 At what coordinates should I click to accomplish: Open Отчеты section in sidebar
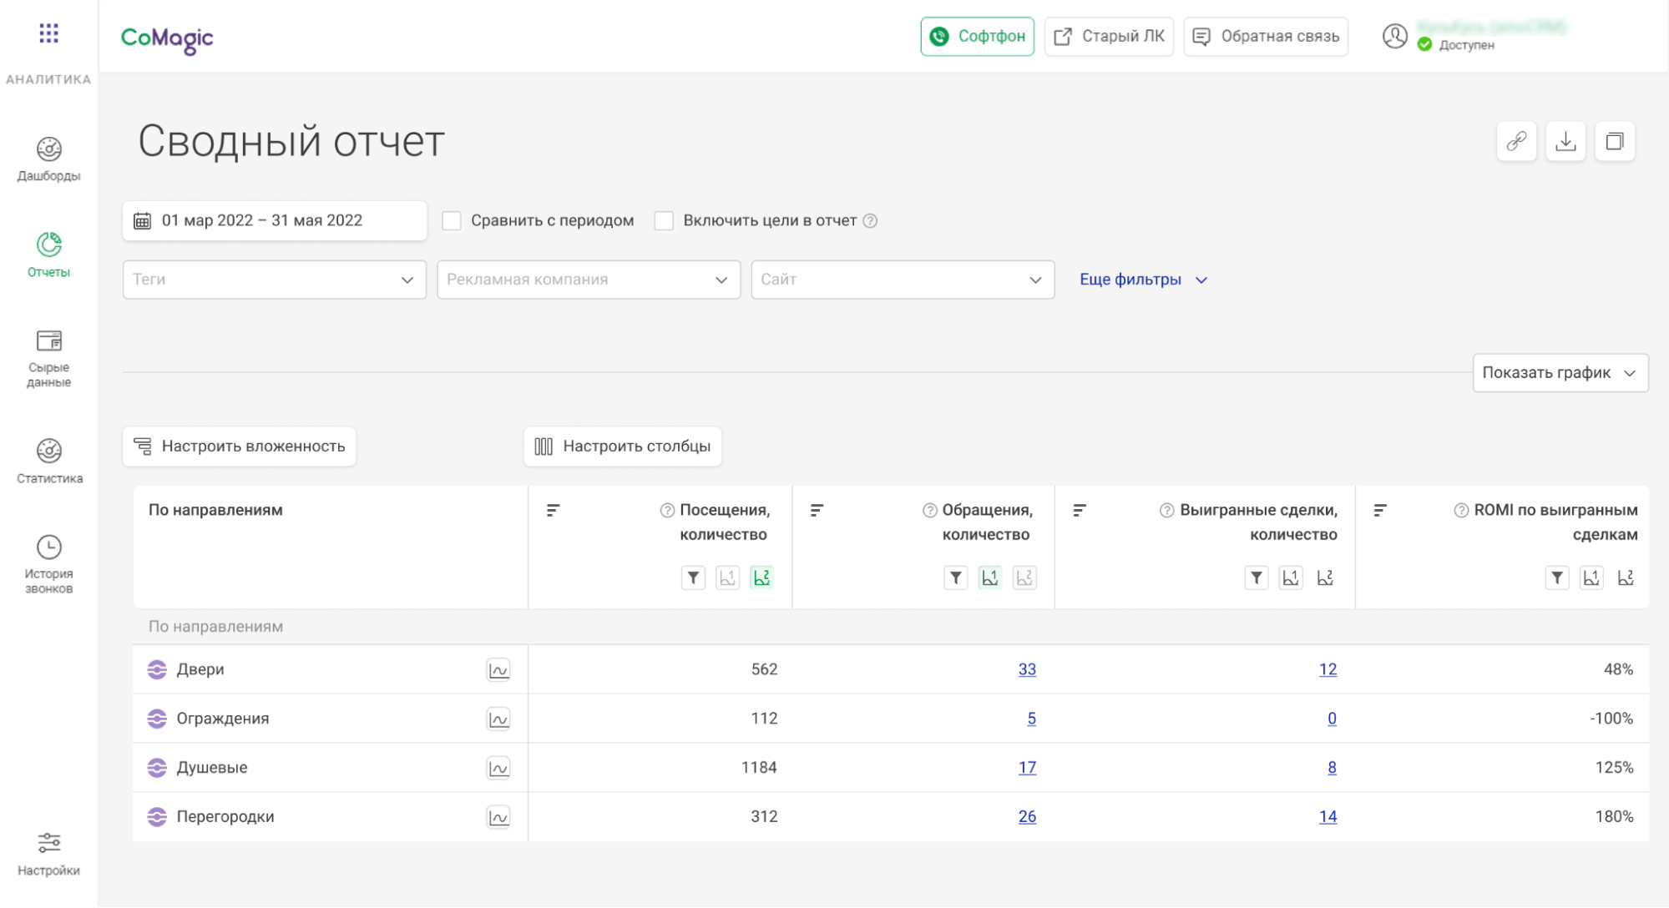pyautogui.click(x=48, y=255)
